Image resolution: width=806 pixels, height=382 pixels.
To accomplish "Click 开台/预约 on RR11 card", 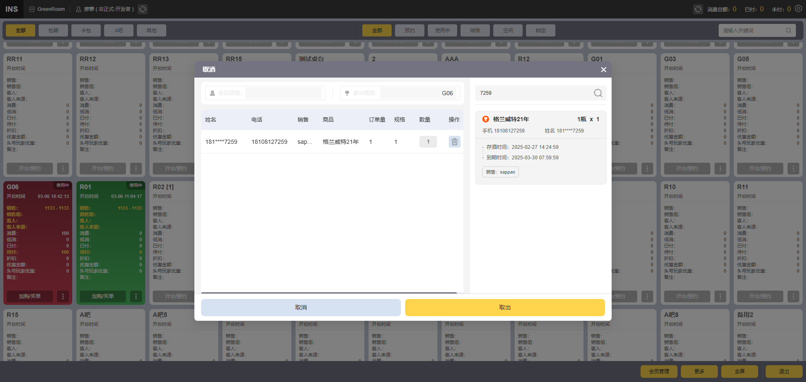I will click(x=30, y=169).
